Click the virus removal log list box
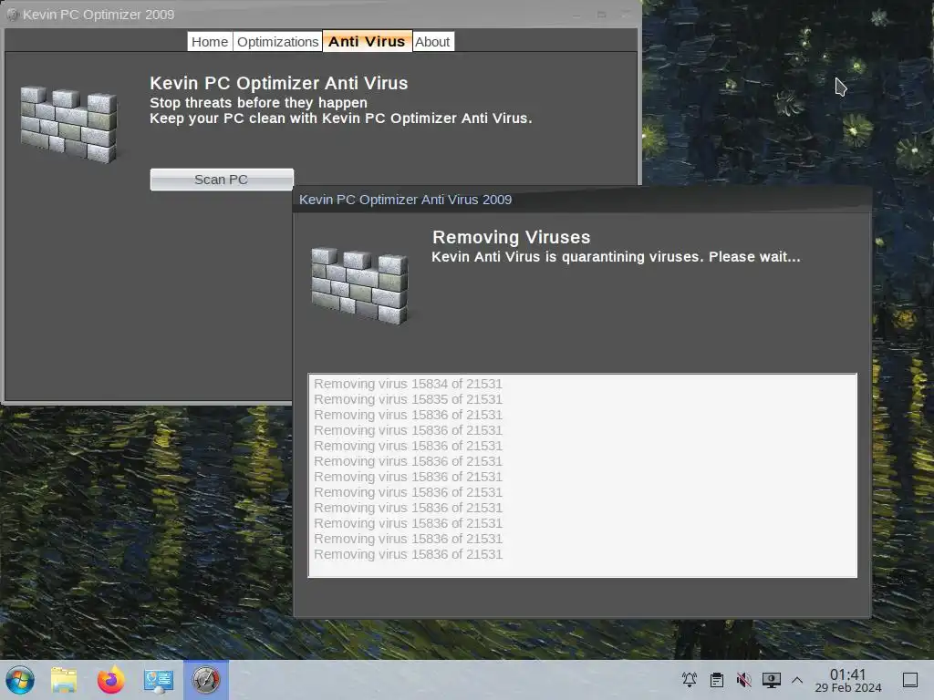The width and height of the screenshot is (934, 700). [583, 476]
